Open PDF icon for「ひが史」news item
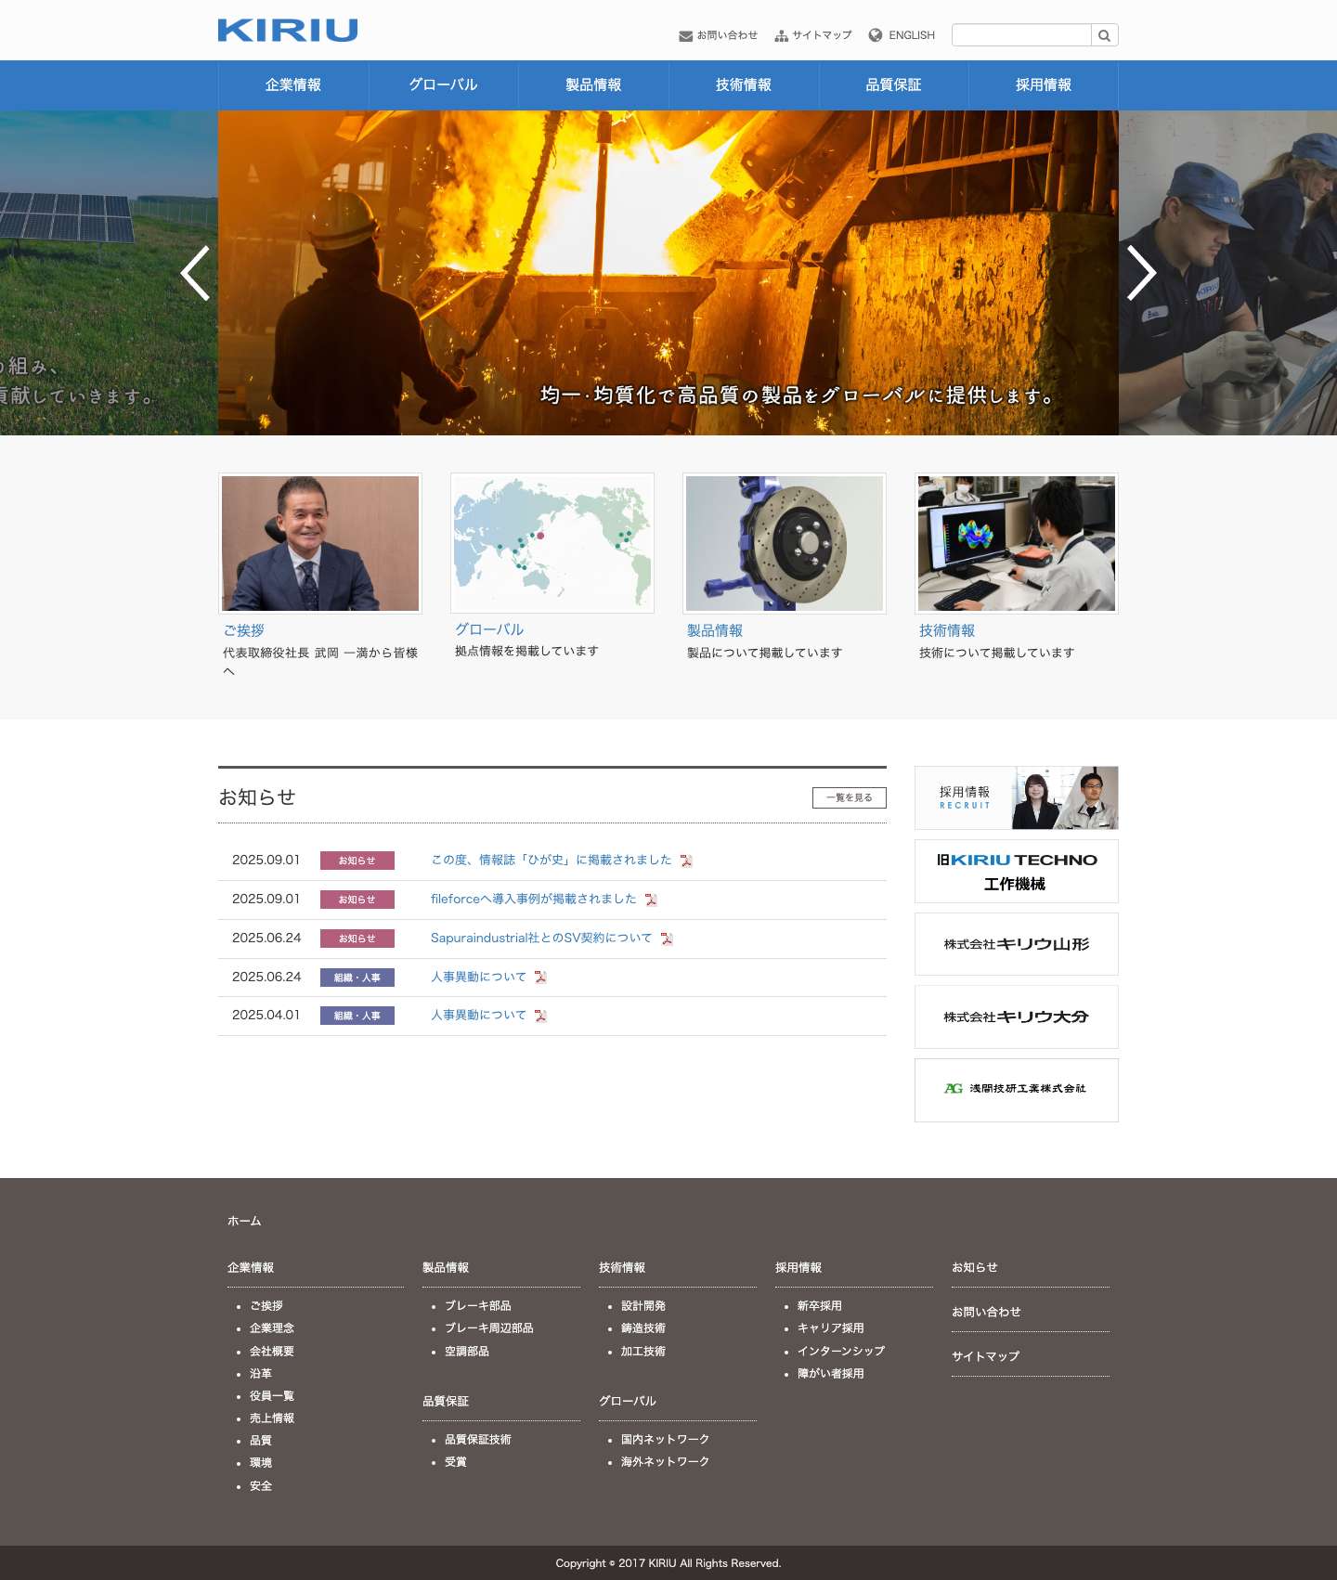 click(686, 861)
